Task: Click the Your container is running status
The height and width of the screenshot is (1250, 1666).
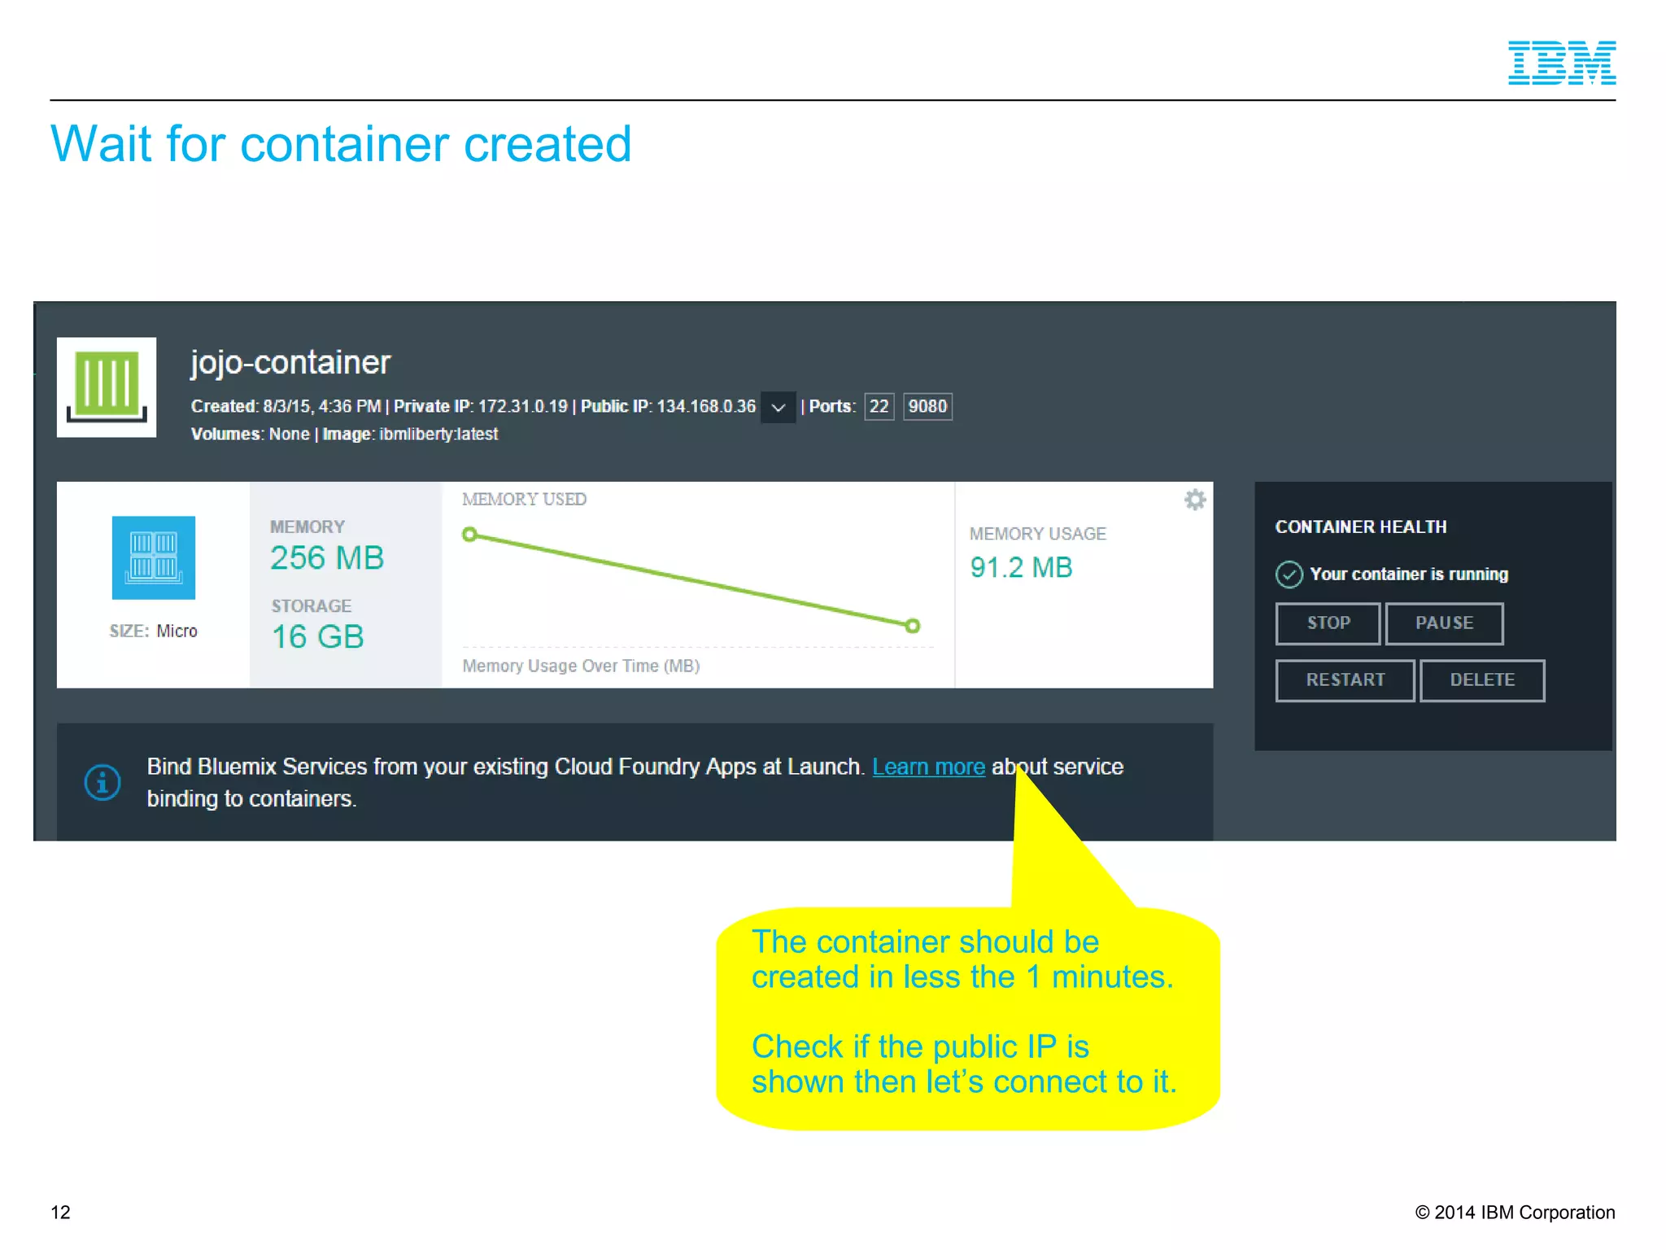Action: coord(1409,575)
